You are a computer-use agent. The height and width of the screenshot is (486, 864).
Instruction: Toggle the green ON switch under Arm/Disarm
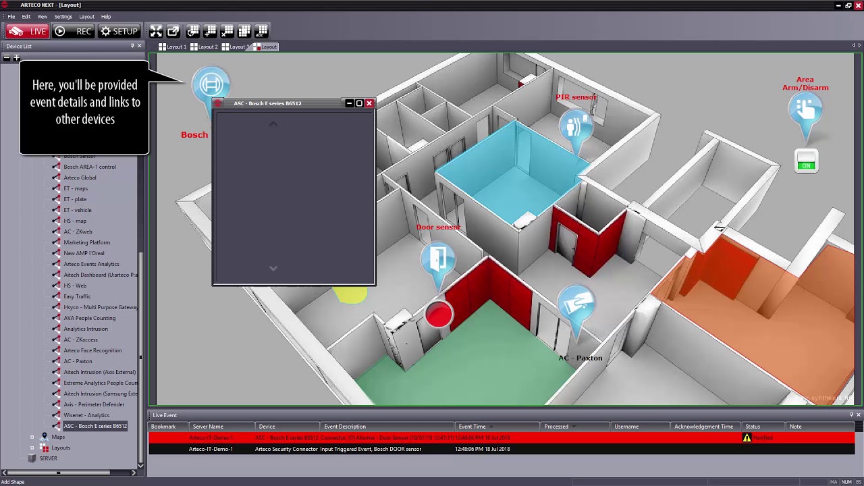pyautogui.click(x=806, y=162)
